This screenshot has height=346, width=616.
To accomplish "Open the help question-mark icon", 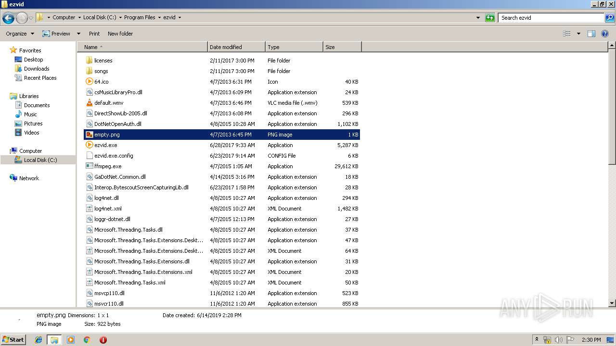I will (605, 34).
